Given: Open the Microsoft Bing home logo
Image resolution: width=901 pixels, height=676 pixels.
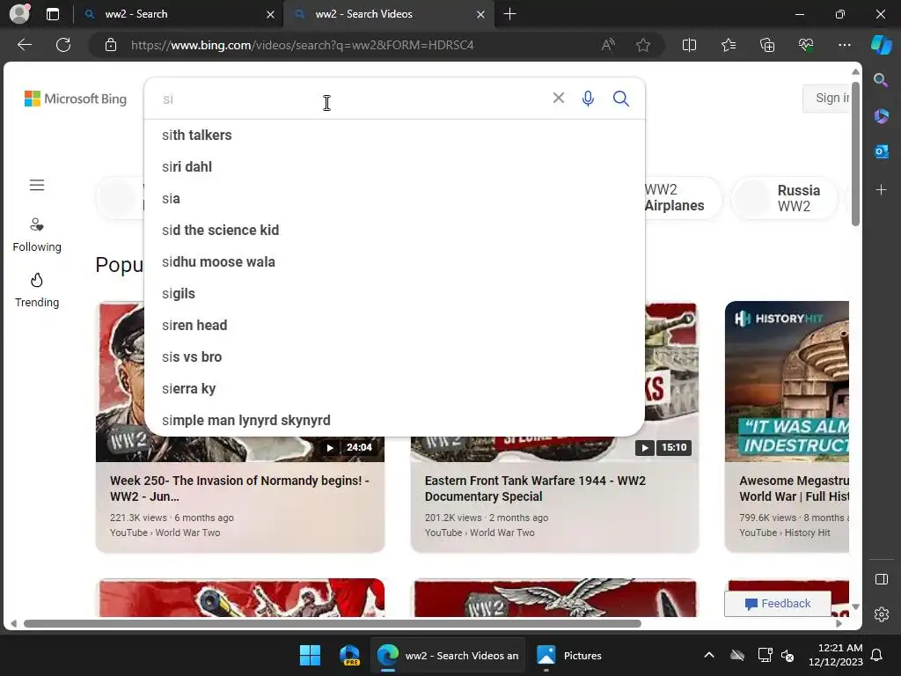Looking at the screenshot, I should [76, 99].
